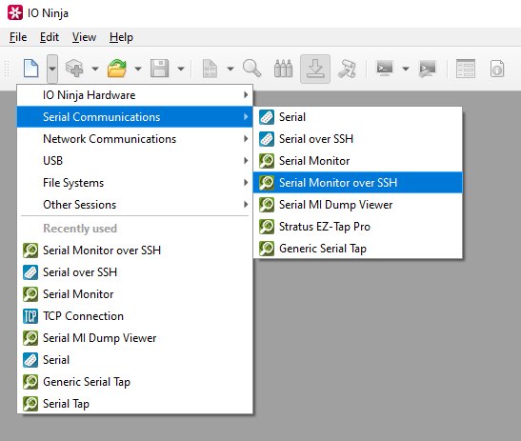Click the information page icon
The width and height of the screenshot is (521, 441).
(x=497, y=69)
